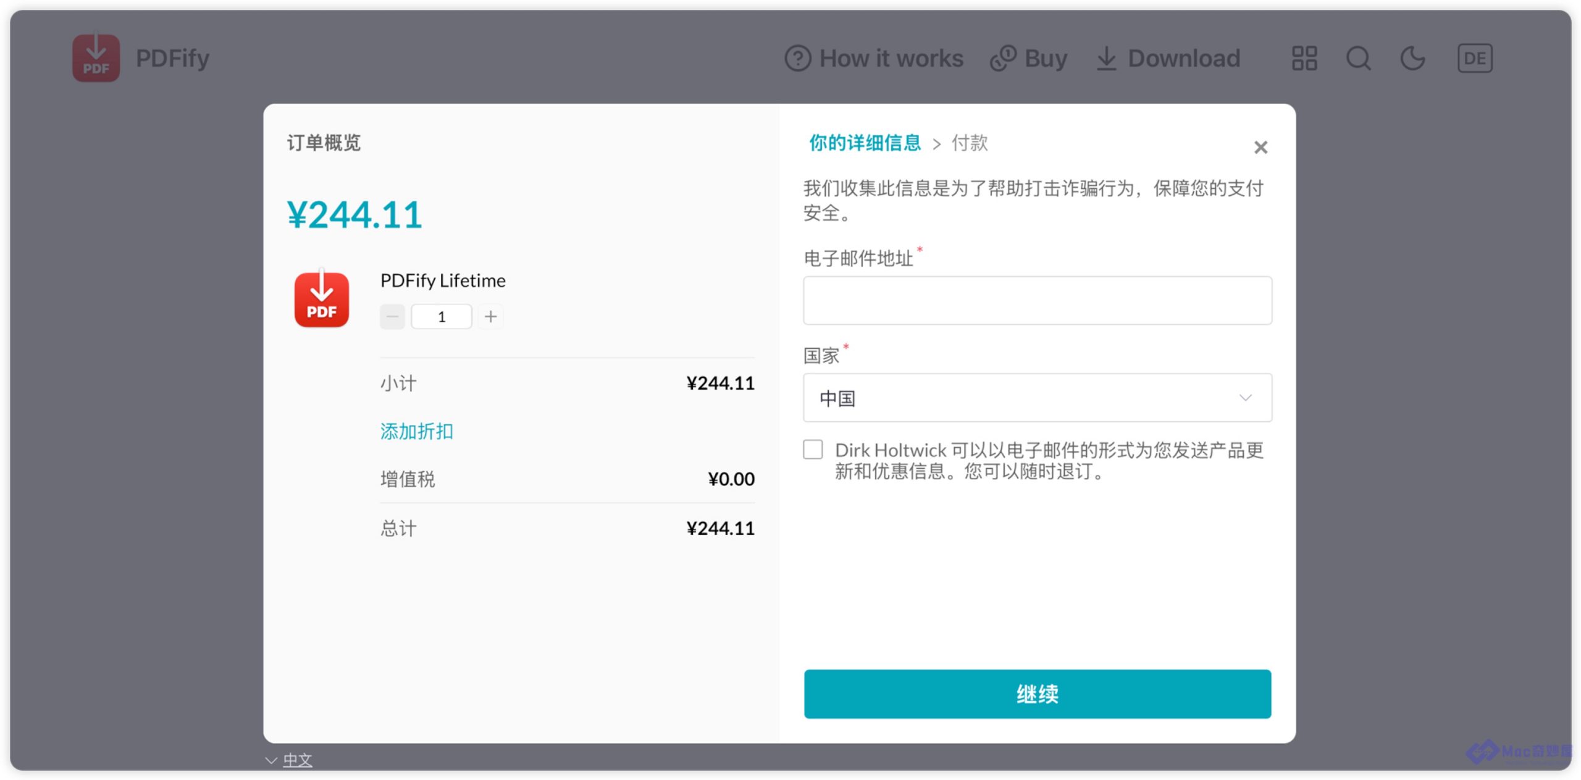Click the PDFify Lifetime product icon
This screenshot has height=780, width=1581.
[321, 300]
